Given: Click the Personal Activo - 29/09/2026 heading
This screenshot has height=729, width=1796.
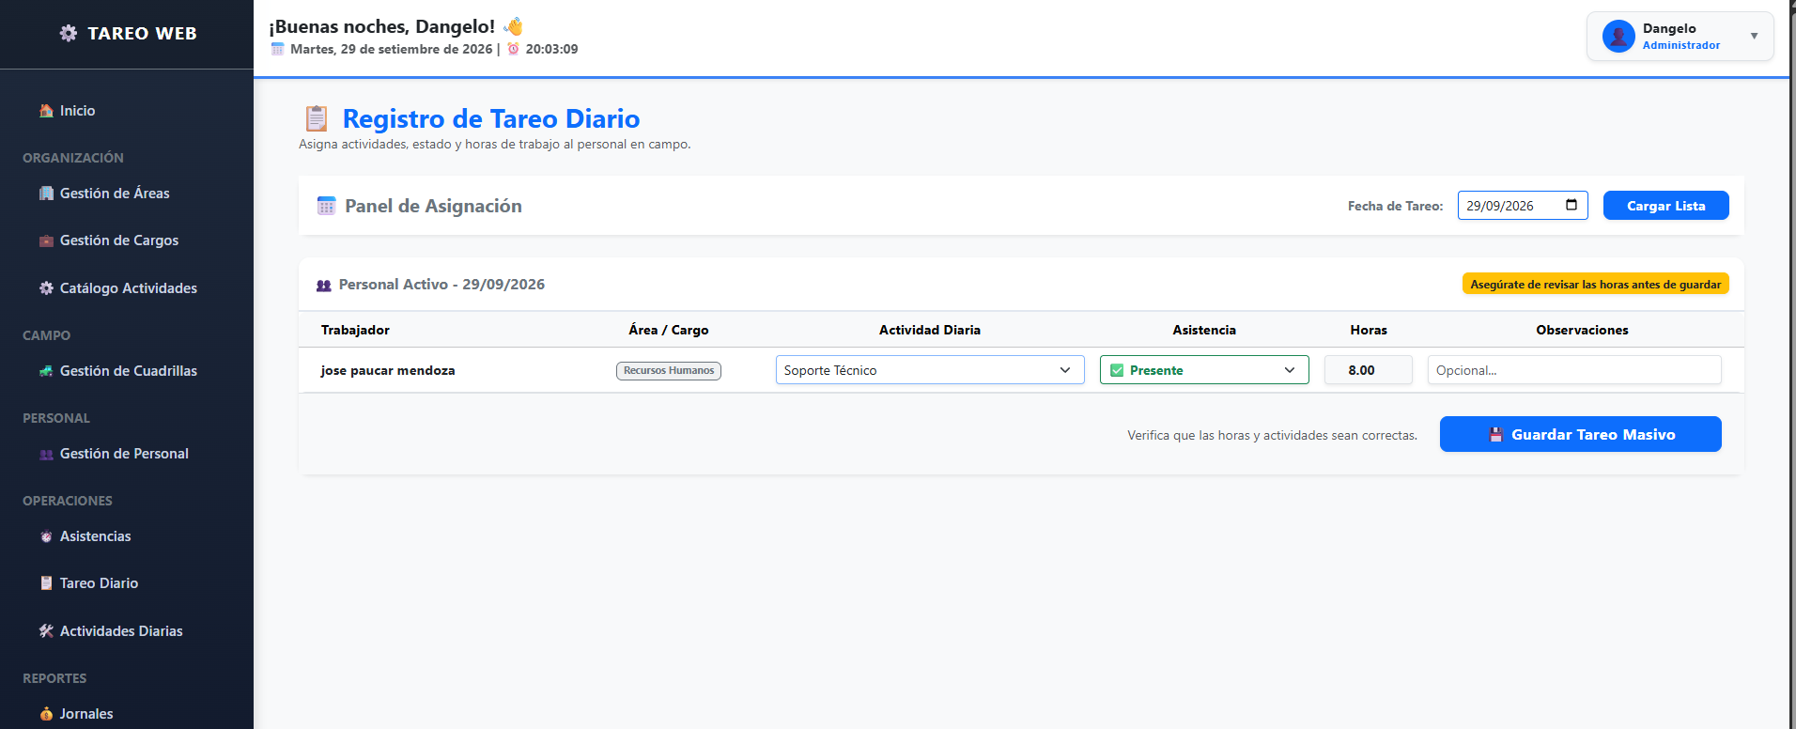Looking at the screenshot, I should [x=441, y=285].
